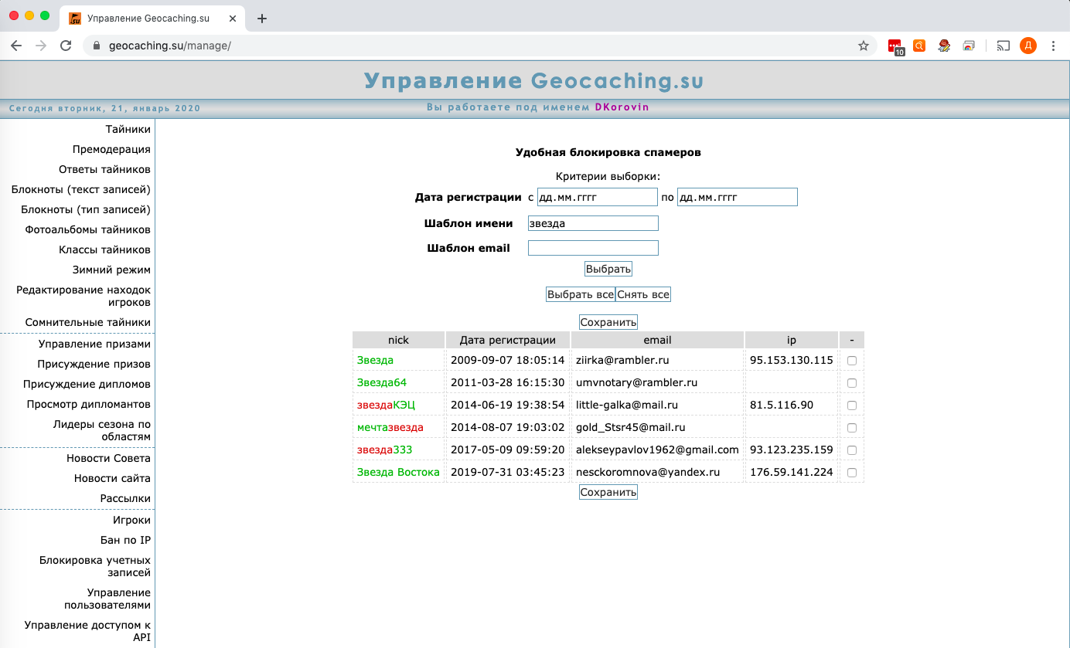Reload the page with the refresh icon
This screenshot has height=648, width=1070.
tap(66, 46)
